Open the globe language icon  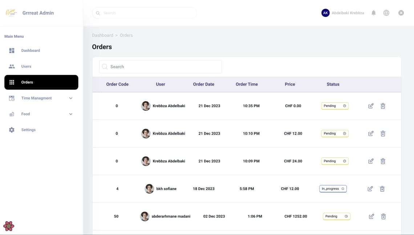[386, 13]
